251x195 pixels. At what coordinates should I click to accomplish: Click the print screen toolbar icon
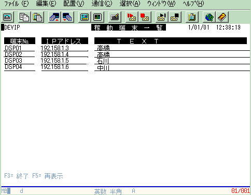7,17
